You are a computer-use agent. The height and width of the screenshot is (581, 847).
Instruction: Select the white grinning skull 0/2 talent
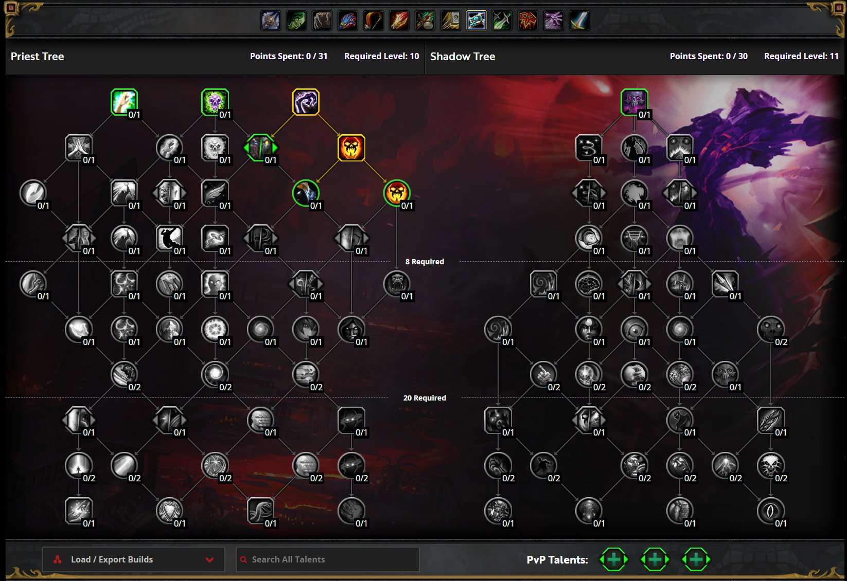pos(770,465)
